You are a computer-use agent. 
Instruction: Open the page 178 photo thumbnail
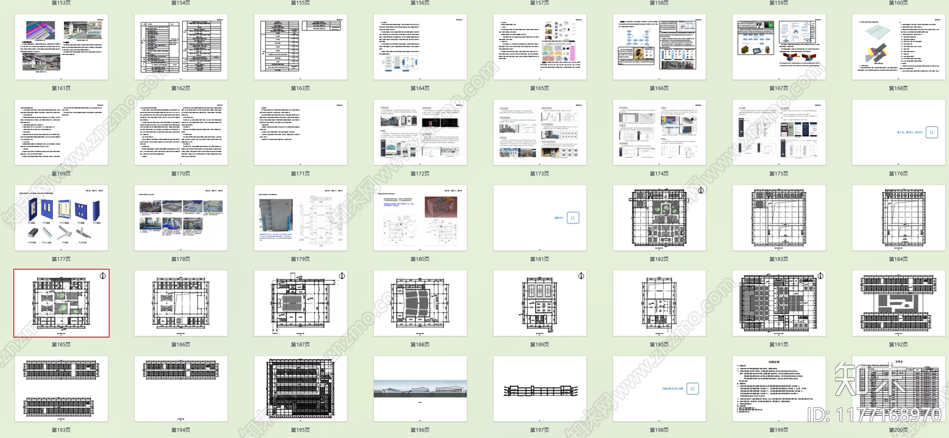tap(181, 218)
